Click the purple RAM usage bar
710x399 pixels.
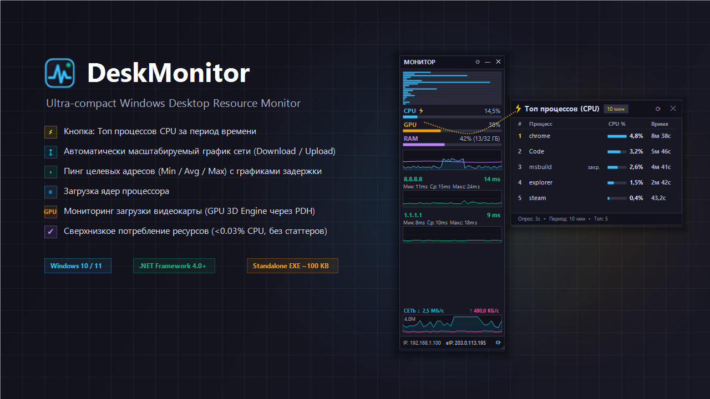(x=452, y=145)
